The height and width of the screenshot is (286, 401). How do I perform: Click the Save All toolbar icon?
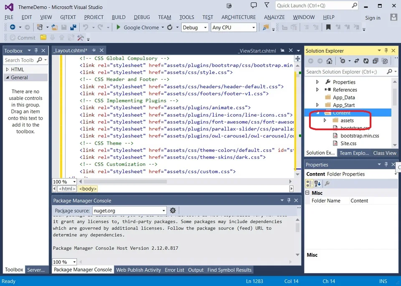pos(73,27)
